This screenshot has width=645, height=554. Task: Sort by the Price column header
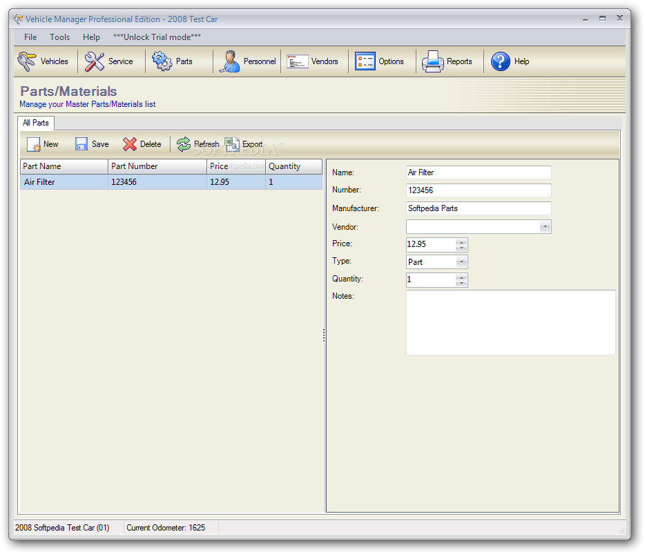point(237,166)
